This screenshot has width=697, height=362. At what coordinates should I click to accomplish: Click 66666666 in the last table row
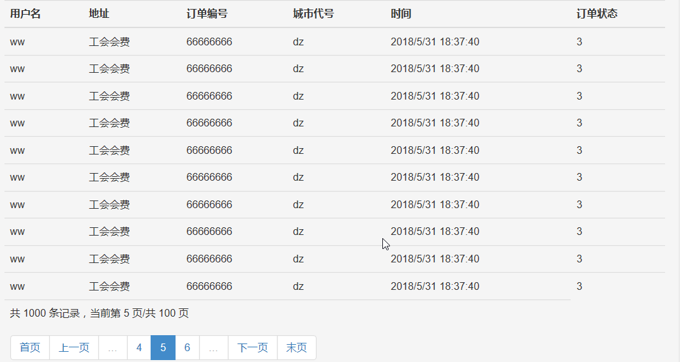209,287
